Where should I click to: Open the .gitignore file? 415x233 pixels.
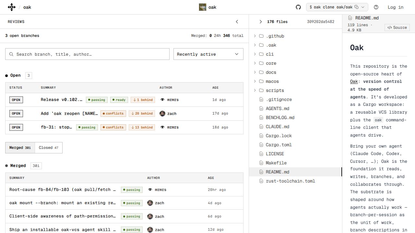[x=295, y=99]
